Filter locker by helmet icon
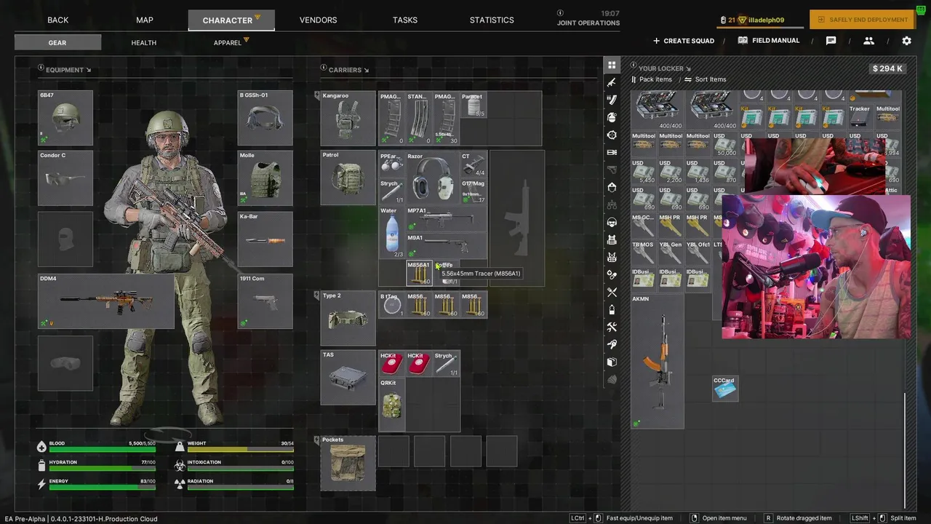Screen dimensions: 931x524 tap(612, 187)
